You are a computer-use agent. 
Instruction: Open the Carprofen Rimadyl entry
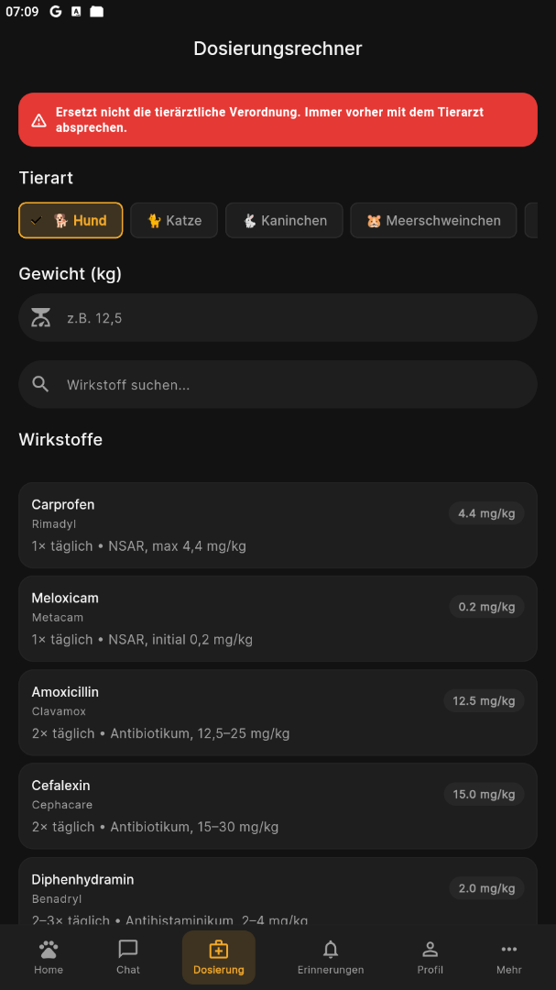click(x=278, y=525)
